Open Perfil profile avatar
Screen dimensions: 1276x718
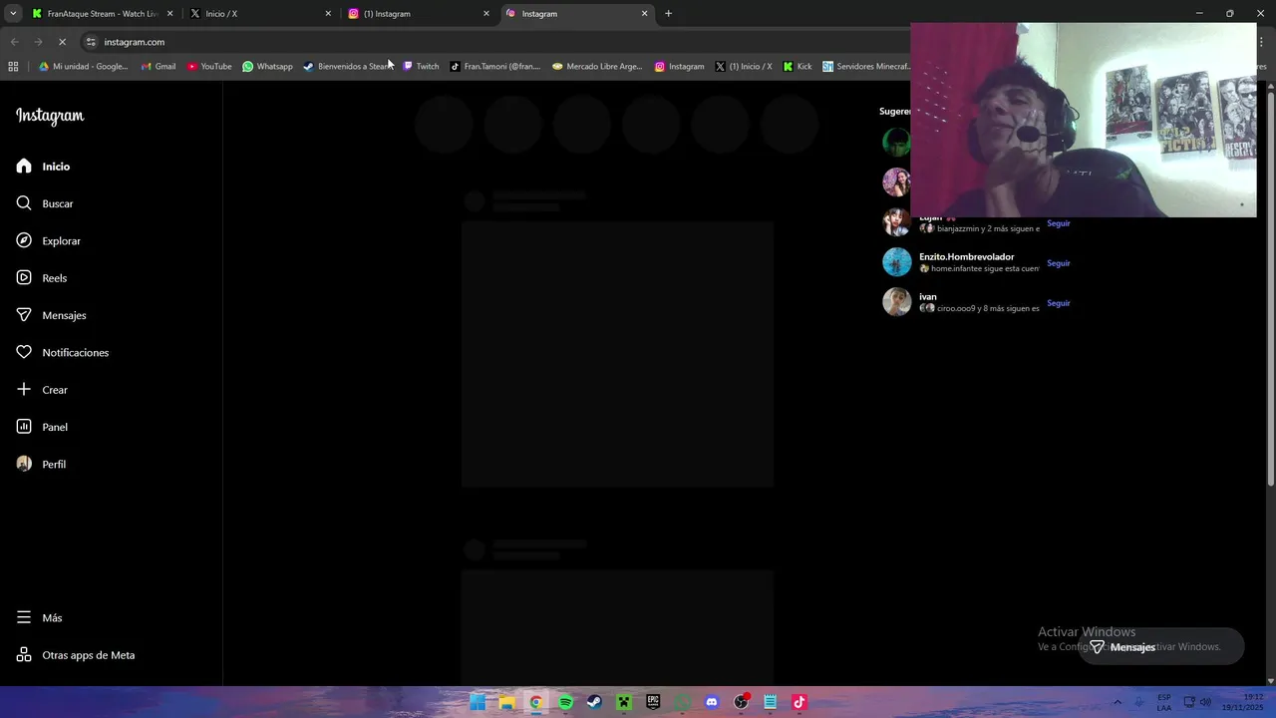24,464
